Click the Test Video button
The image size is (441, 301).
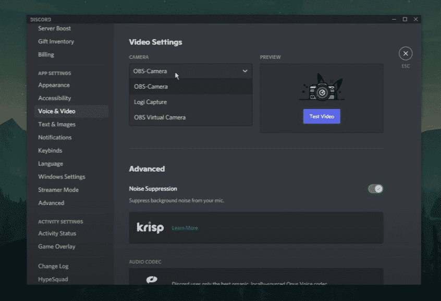321,116
